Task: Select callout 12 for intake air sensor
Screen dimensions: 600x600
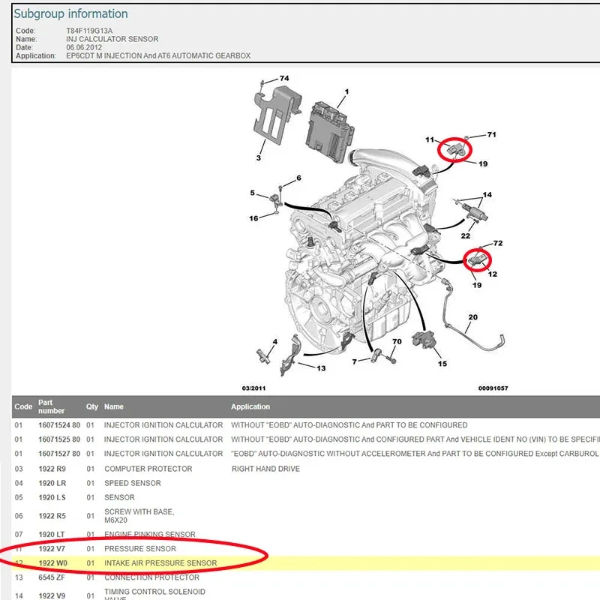Action: pyautogui.click(x=493, y=274)
